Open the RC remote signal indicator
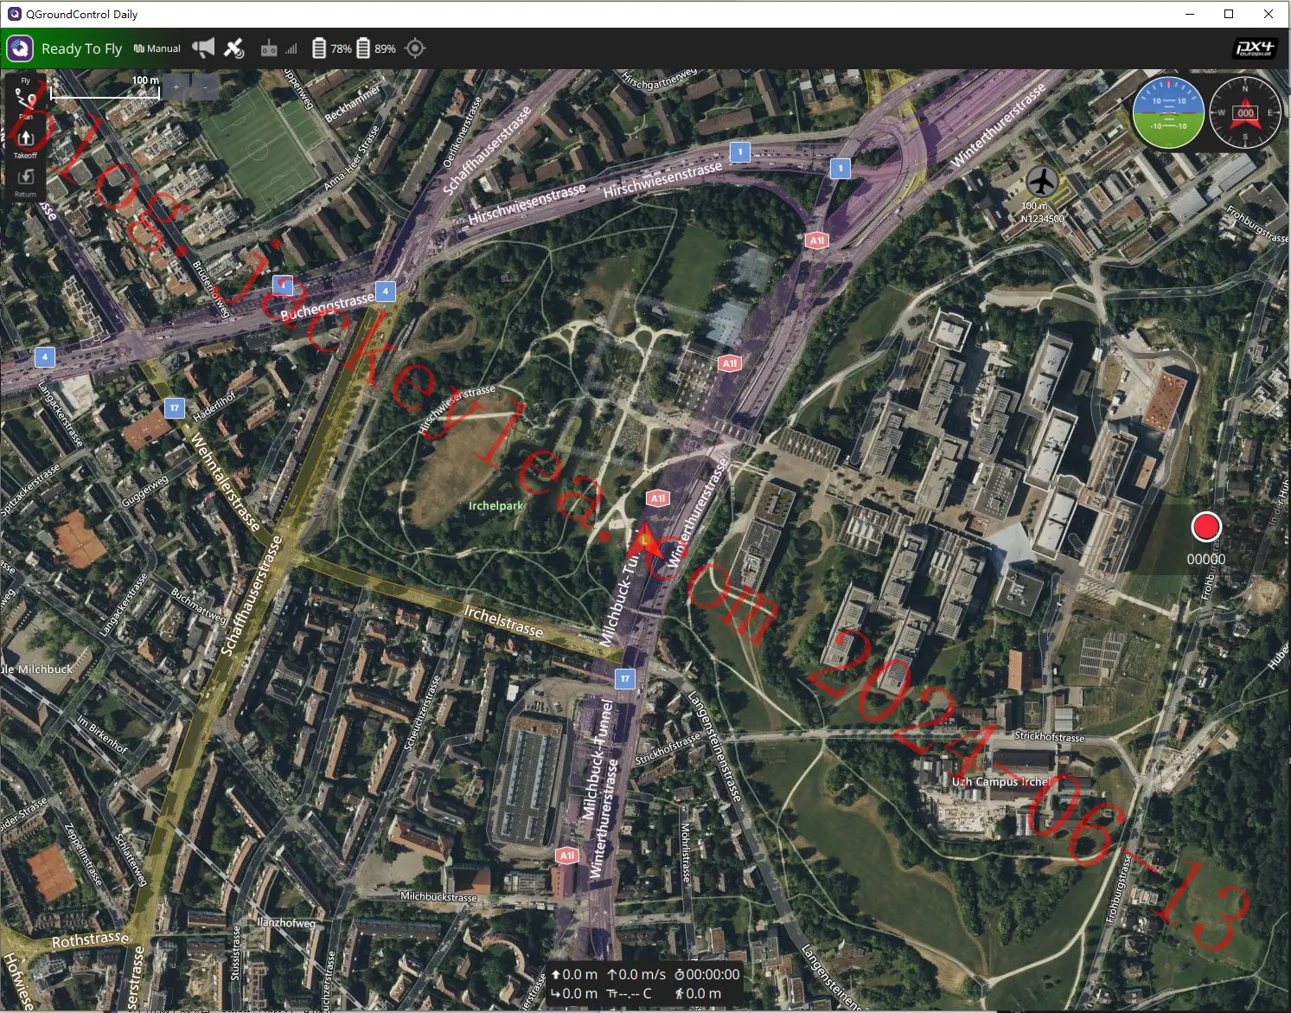 click(x=278, y=48)
